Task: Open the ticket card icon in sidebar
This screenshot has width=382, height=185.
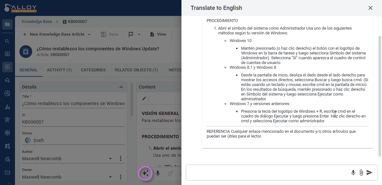Action: click(x=7, y=54)
